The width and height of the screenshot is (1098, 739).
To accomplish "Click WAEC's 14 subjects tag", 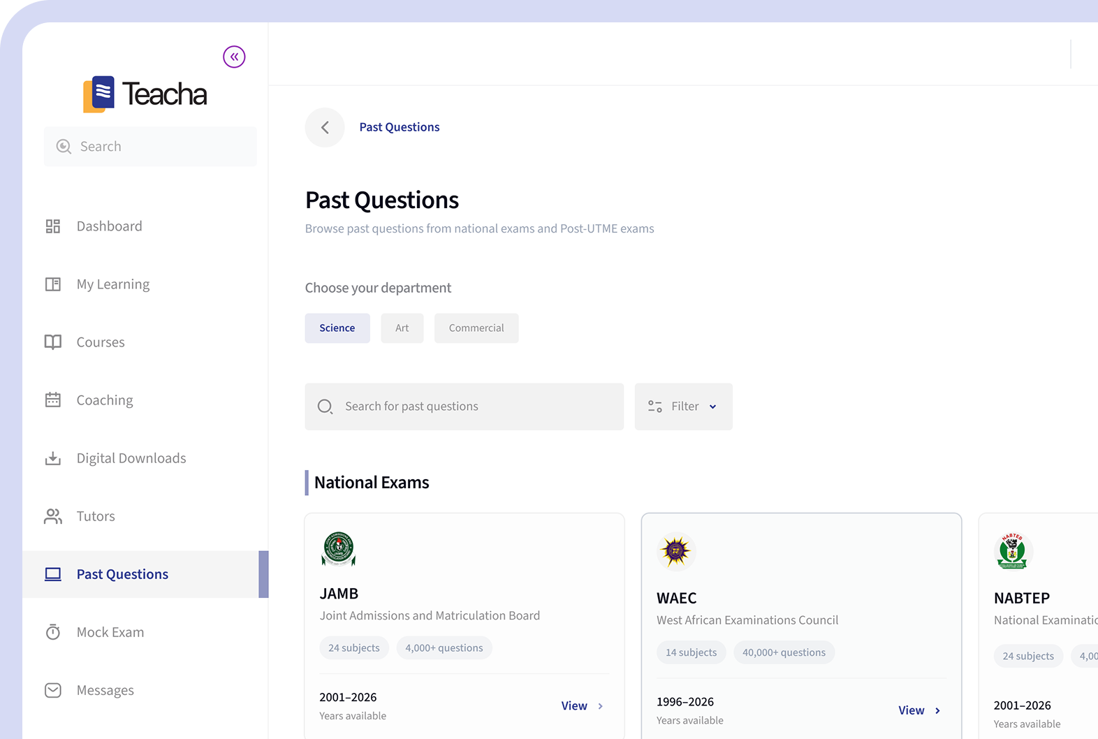I will pyautogui.click(x=691, y=652).
